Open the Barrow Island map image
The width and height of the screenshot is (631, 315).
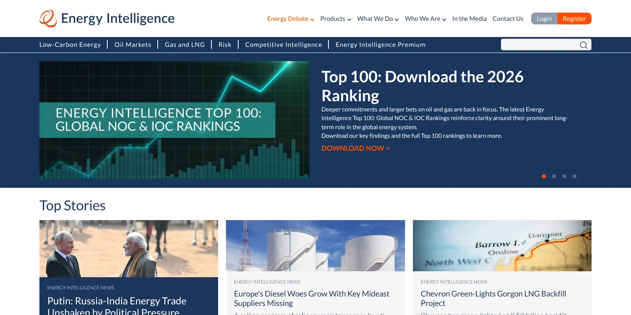[502, 246]
